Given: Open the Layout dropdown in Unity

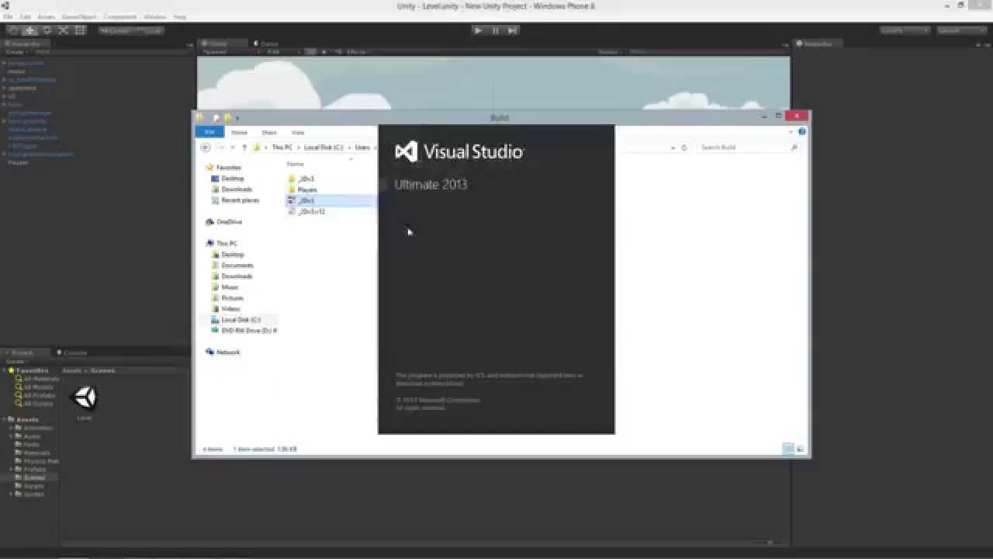Looking at the screenshot, I should coord(961,30).
